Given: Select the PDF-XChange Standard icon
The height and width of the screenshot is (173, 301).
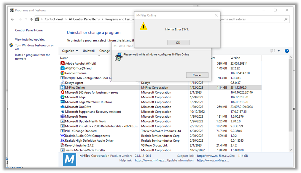Looking at the screenshot, I should 62,131.
